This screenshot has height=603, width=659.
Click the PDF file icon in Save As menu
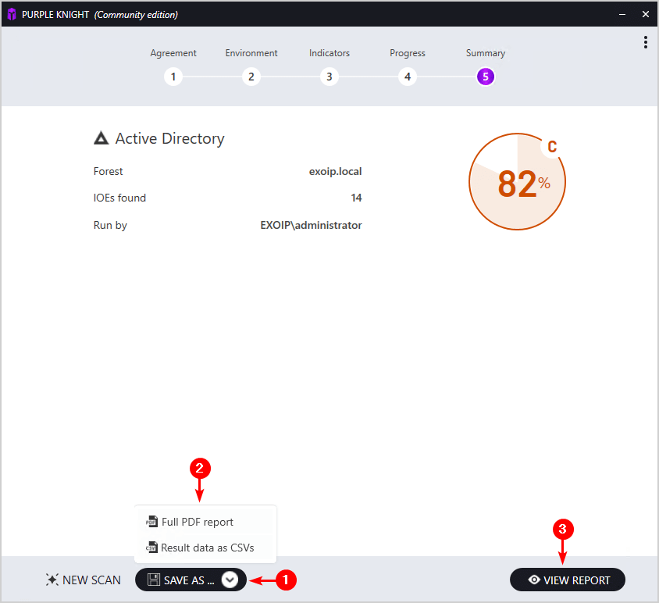click(151, 522)
